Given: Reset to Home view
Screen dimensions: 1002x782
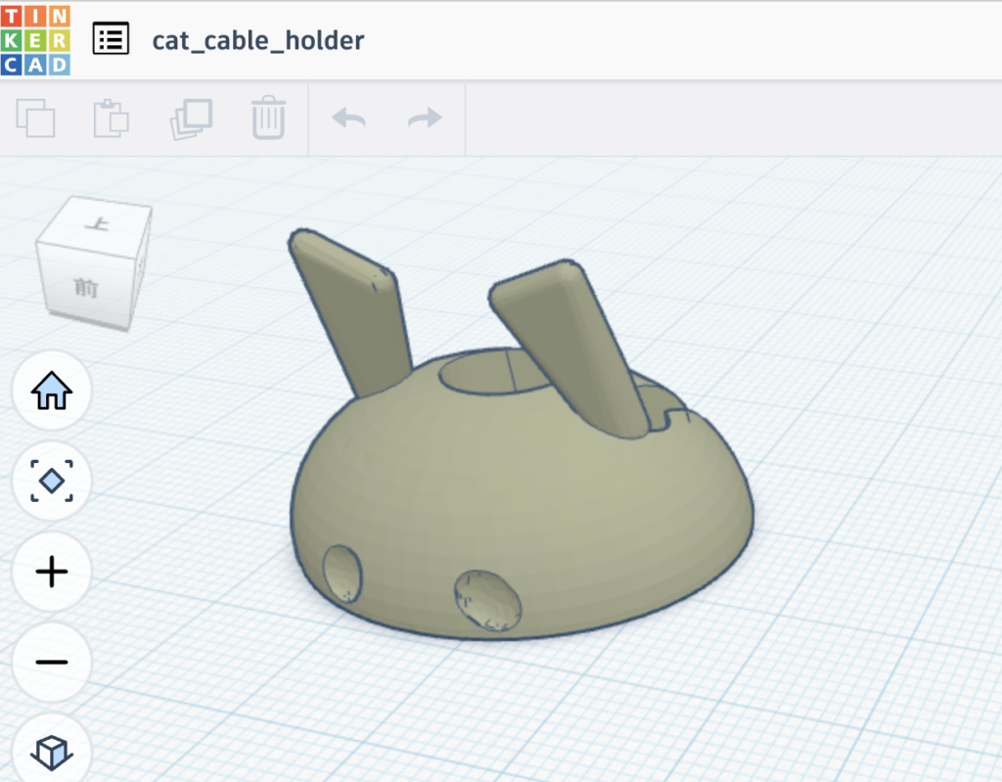Looking at the screenshot, I should 52,391.
